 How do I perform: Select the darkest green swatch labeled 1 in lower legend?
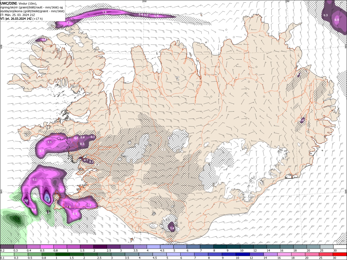pyautogui.click(x=62, y=254)
